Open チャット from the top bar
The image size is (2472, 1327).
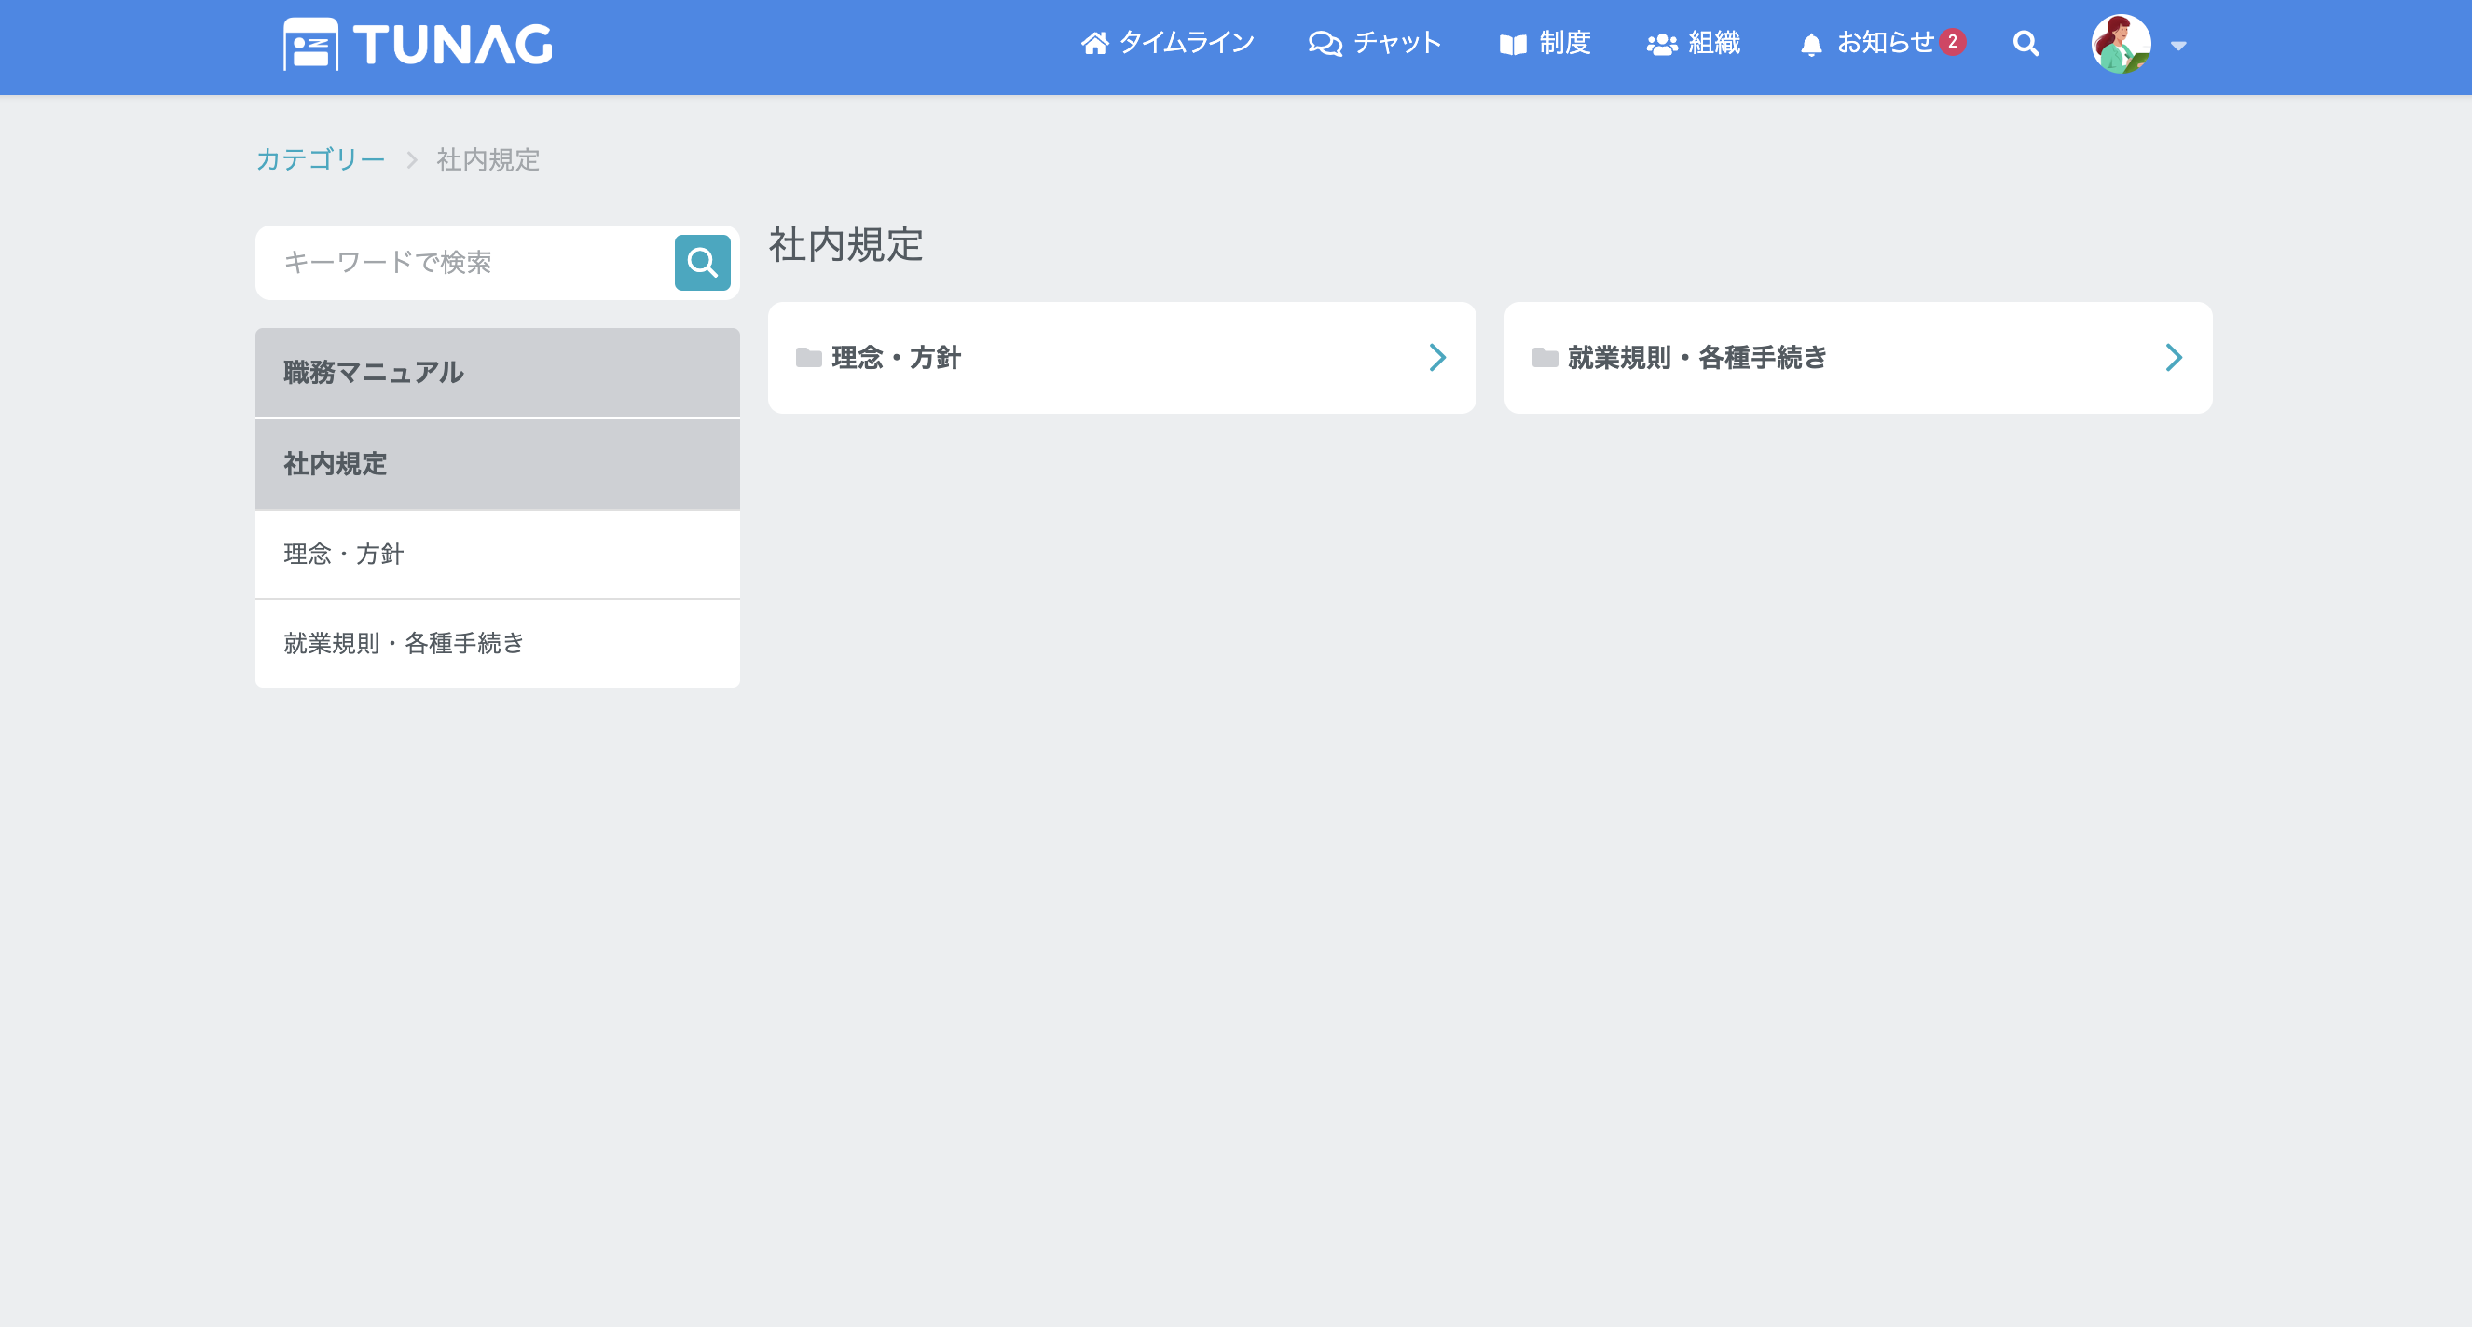pos(1374,43)
